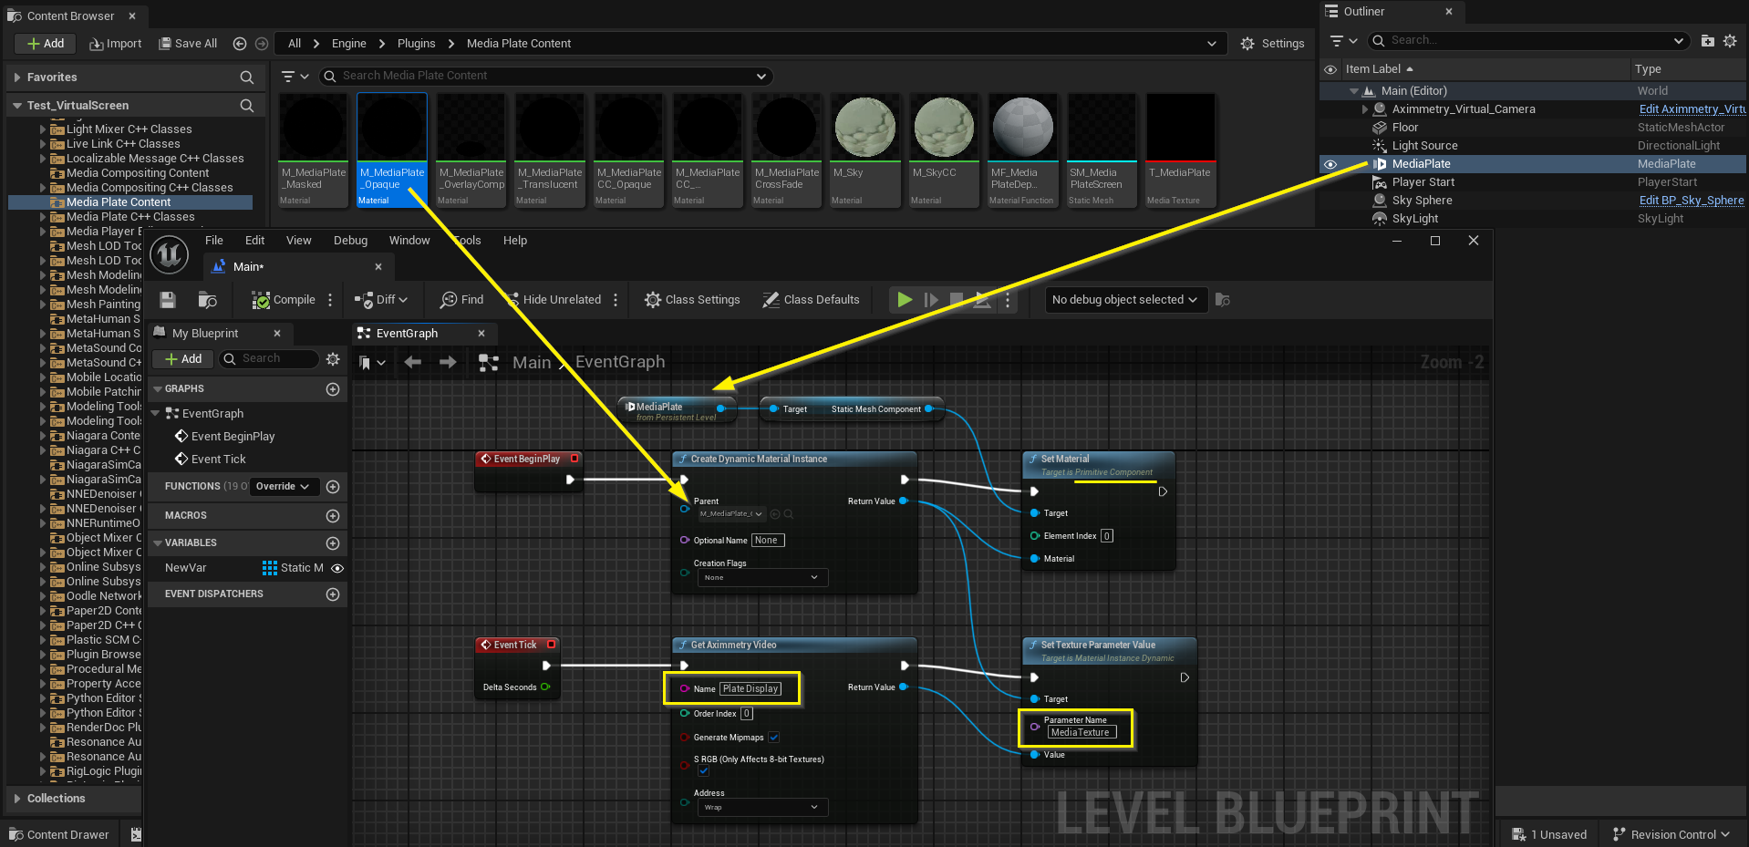This screenshot has width=1749, height=847.
Task: Expand Collections panel in Content Browser
Action: 17,799
